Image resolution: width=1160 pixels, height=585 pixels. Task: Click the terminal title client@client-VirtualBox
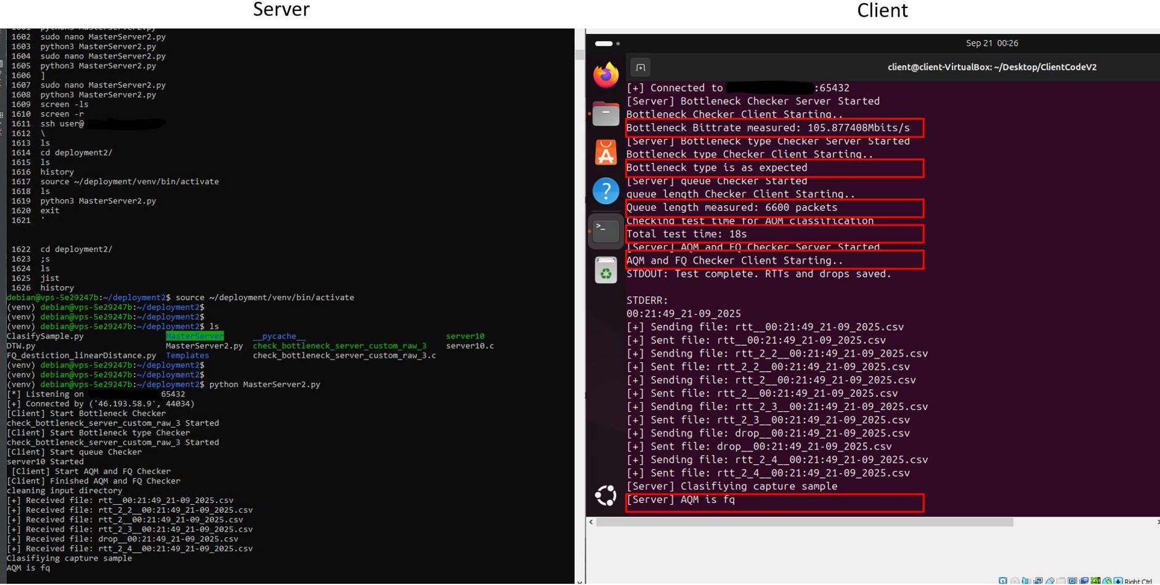[991, 67]
